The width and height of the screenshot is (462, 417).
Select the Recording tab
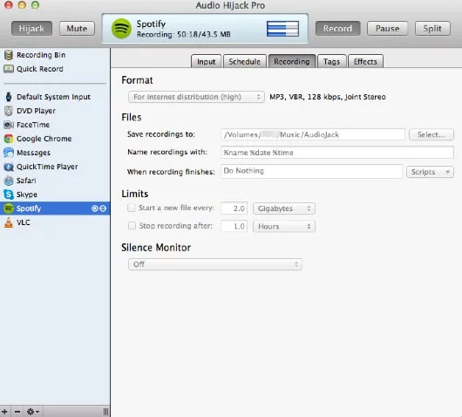[292, 61]
